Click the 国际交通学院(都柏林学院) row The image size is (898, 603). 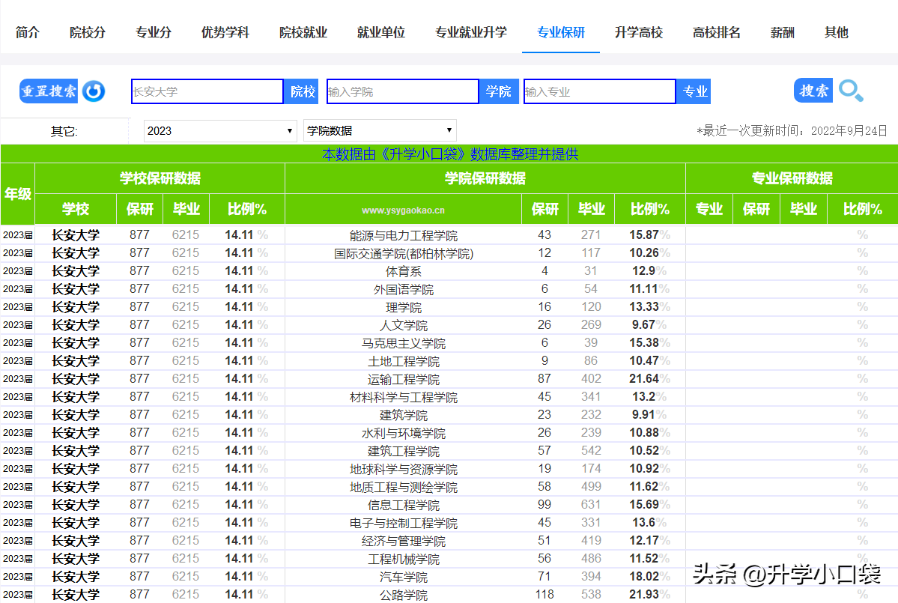click(x=449, y=253)
